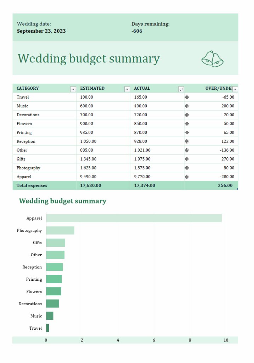Click the Photography bar in the chart

[x=60, y=230]
